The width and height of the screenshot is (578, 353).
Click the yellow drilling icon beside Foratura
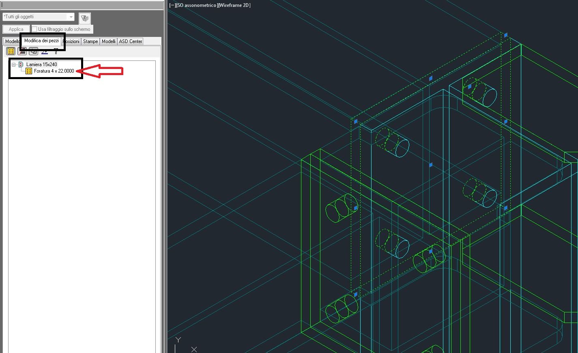(x=29, y=71)
